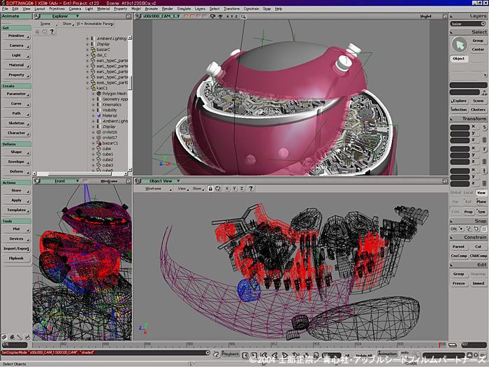Click the Parent button in Constrain panel

(x=458, y=247)
